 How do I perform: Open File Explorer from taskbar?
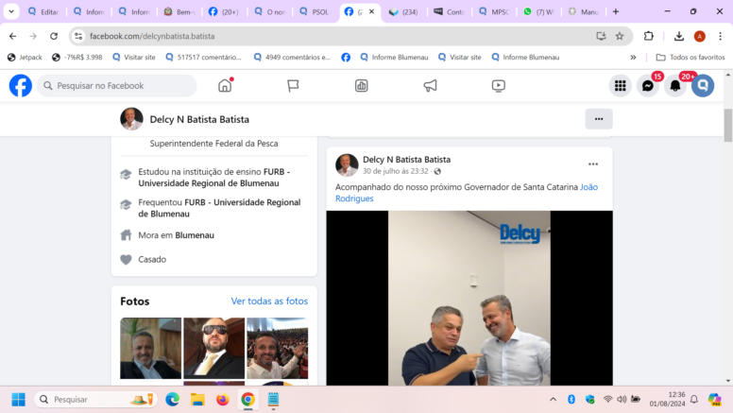(x=197, y=400)
